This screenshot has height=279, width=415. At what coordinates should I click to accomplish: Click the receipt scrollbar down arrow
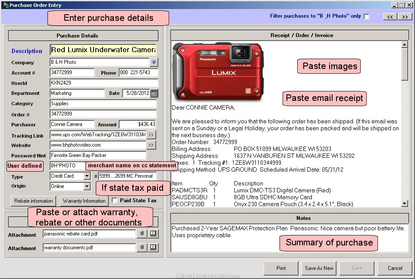(x=404, y=204)
